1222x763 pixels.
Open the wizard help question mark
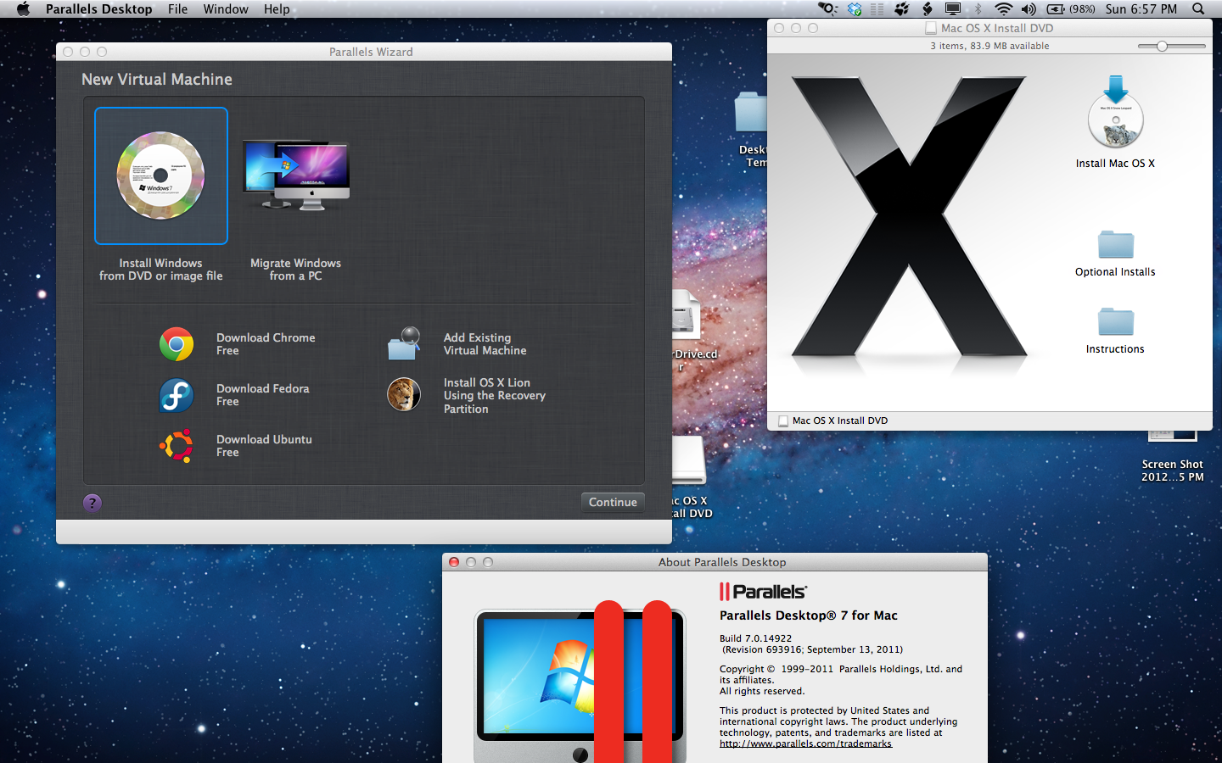pos(92,503)
